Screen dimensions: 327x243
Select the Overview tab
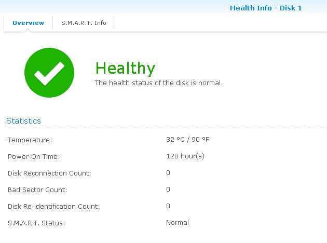click(x=29, y=23)
